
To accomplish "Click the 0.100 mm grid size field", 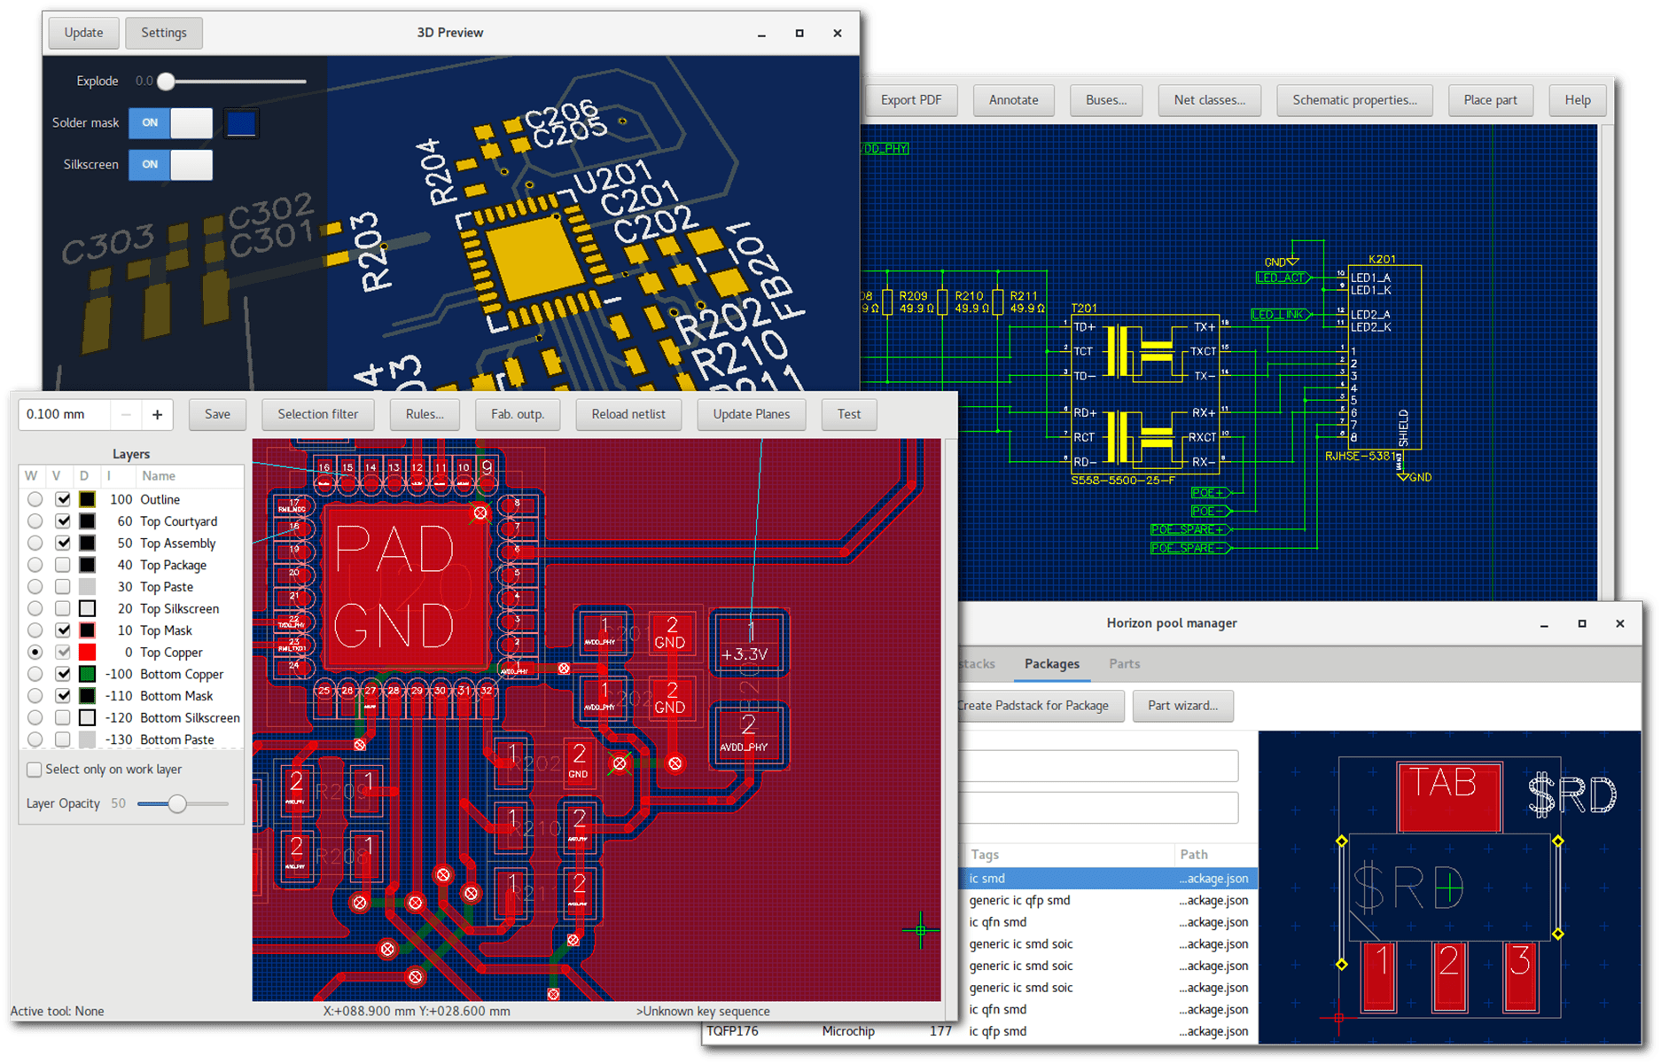I will coord(65,414).
